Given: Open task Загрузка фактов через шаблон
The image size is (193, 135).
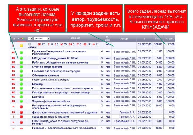Looking at the screenshot, I should click(51, 101).
